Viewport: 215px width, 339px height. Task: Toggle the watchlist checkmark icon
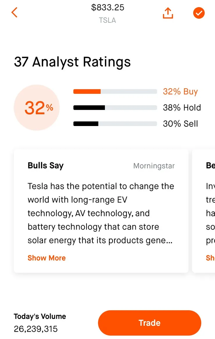pyautogui.click(x=199, y=13)
